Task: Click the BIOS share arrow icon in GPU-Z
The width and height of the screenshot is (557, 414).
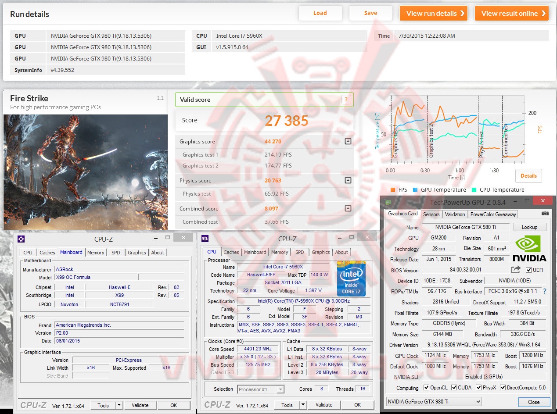Action: (x=516, y=270)
